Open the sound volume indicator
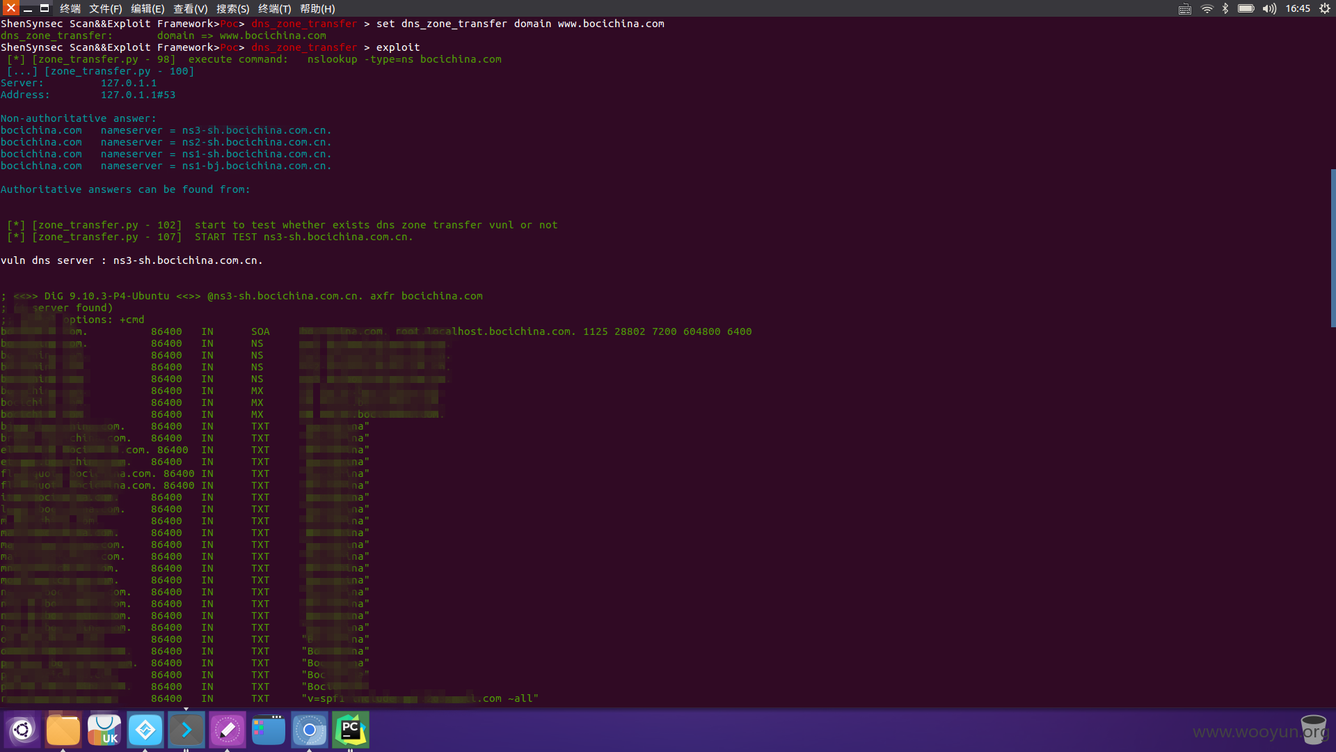The width and height of the screenshot is (1336, 752). (1270, 8)
